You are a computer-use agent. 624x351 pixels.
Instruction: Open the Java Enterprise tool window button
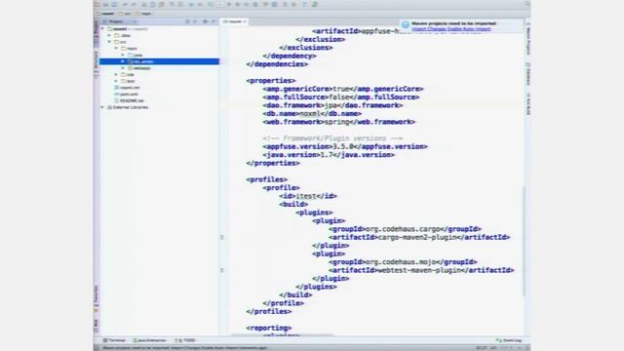click(x=149, y=340)
